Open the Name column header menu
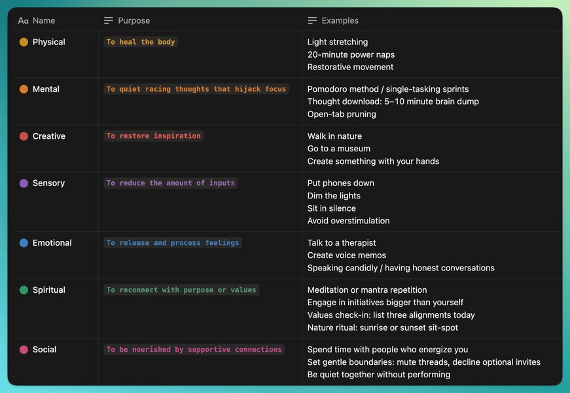The image size is (570, 393). point(44,21)
